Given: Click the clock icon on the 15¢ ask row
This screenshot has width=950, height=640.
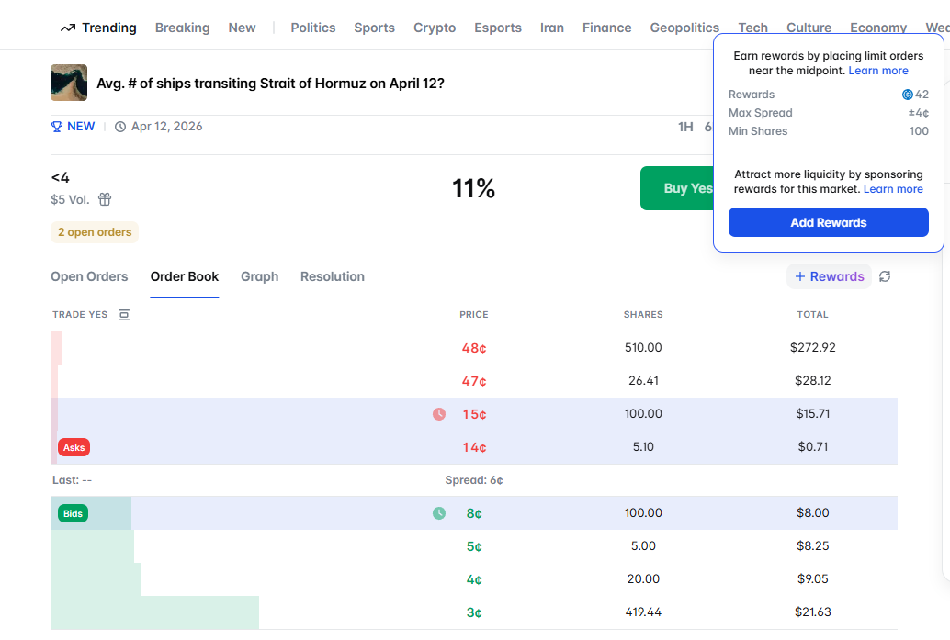Looking at the screenshot, I should click(439, 414).
